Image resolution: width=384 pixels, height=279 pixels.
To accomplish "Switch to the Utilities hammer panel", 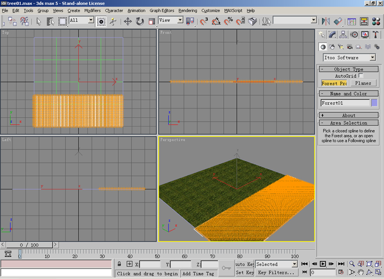I will 375,34.
